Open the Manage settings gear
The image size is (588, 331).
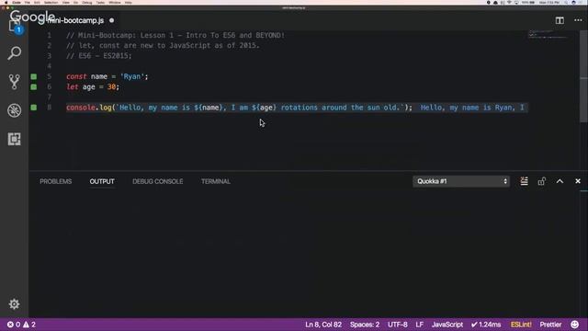[x=15, y=303]
